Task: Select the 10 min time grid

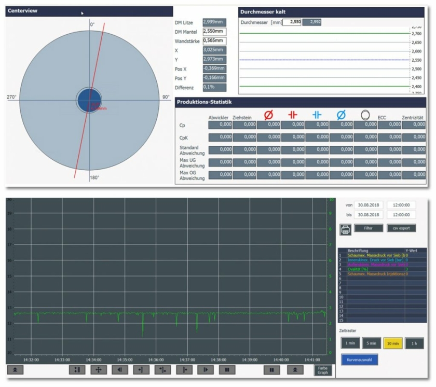Action: [x=393, y=343]
